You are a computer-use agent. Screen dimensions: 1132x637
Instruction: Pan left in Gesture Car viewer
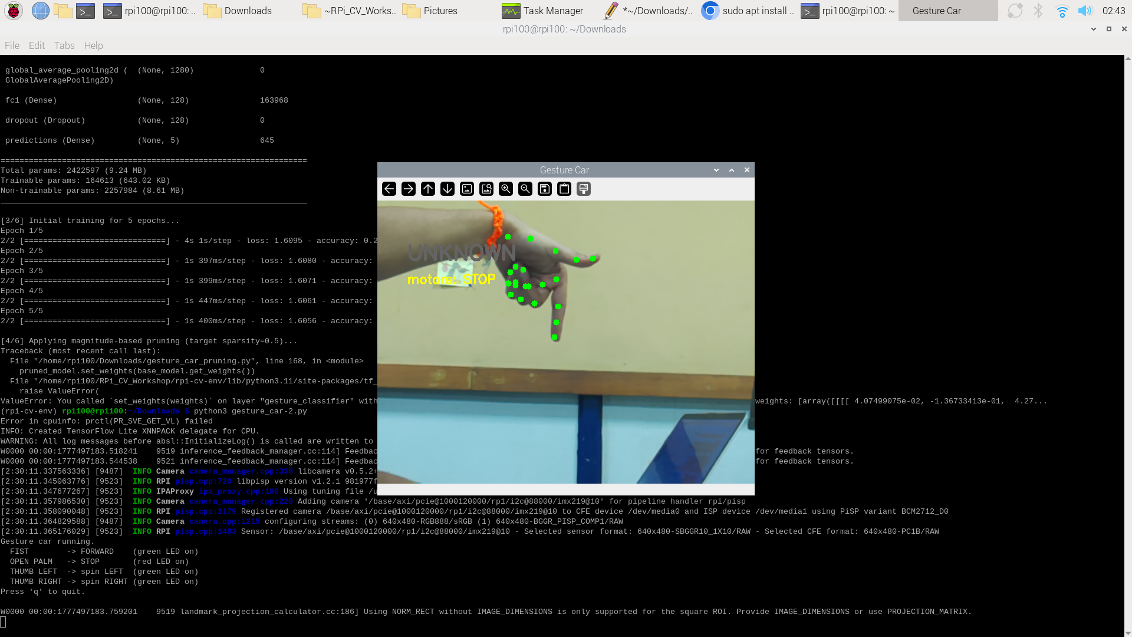[389, 189]
